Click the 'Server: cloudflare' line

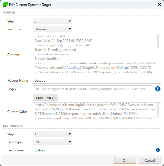pyautogui.click(x=47, y=59)
